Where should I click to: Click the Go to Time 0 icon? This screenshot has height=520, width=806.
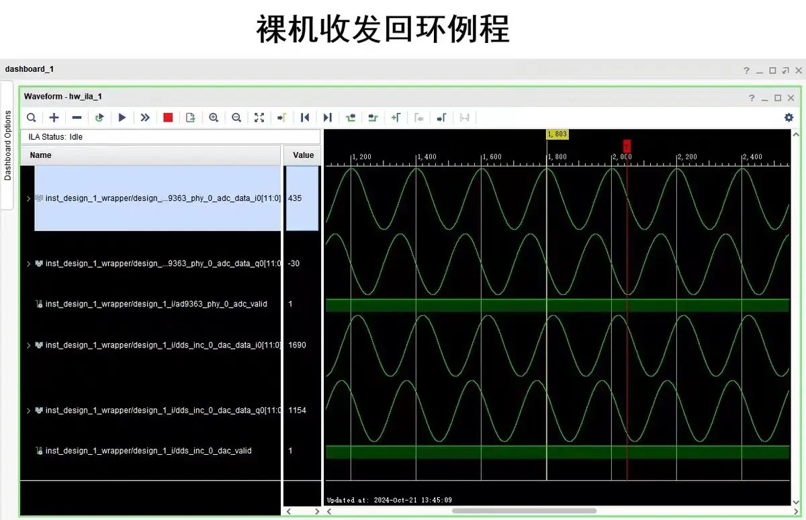[x=305, y=117]
